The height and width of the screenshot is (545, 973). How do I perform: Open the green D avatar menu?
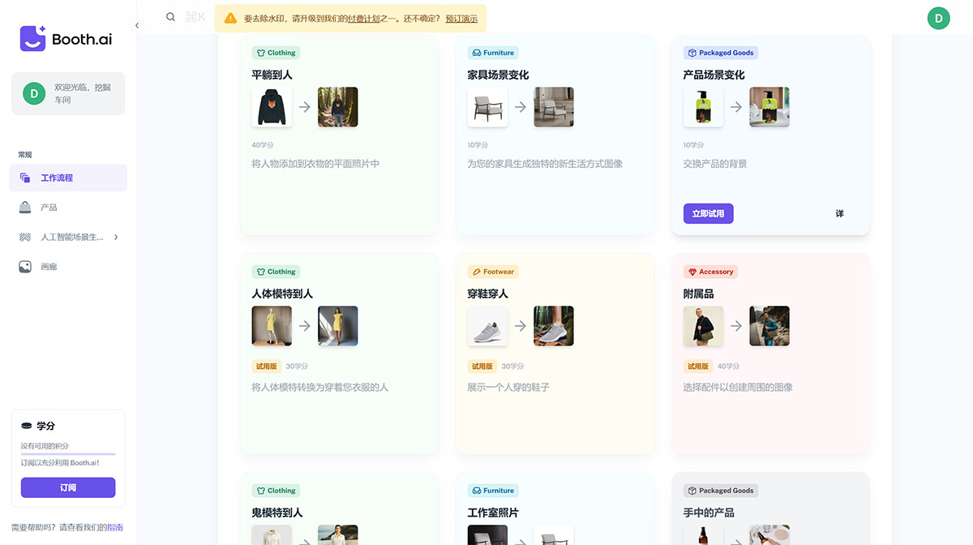point(938,16)
